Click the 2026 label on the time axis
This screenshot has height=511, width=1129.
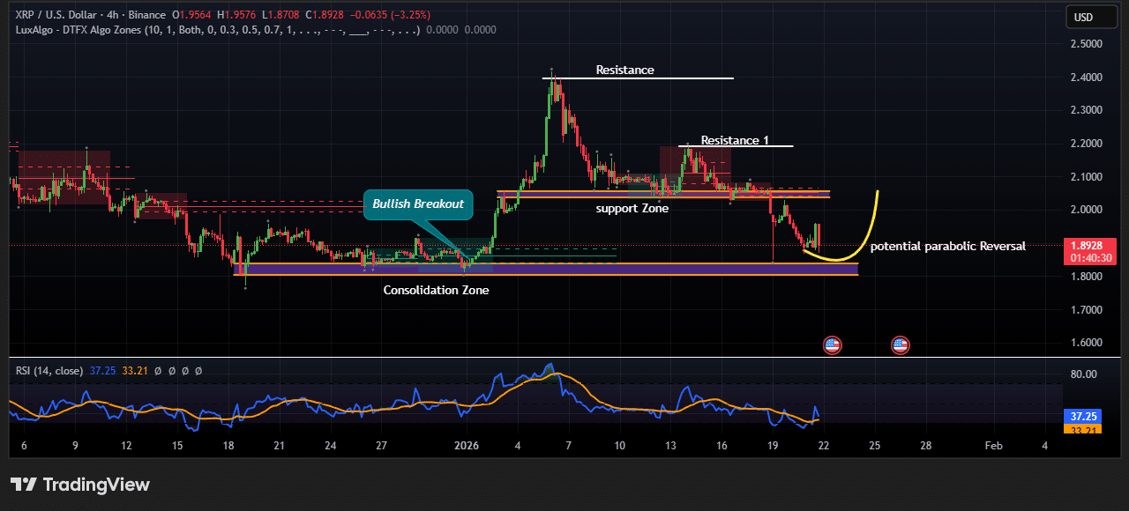[x=467, y=446]
